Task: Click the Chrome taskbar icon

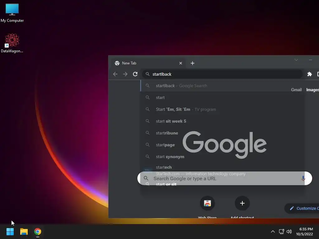Action: 38,232
